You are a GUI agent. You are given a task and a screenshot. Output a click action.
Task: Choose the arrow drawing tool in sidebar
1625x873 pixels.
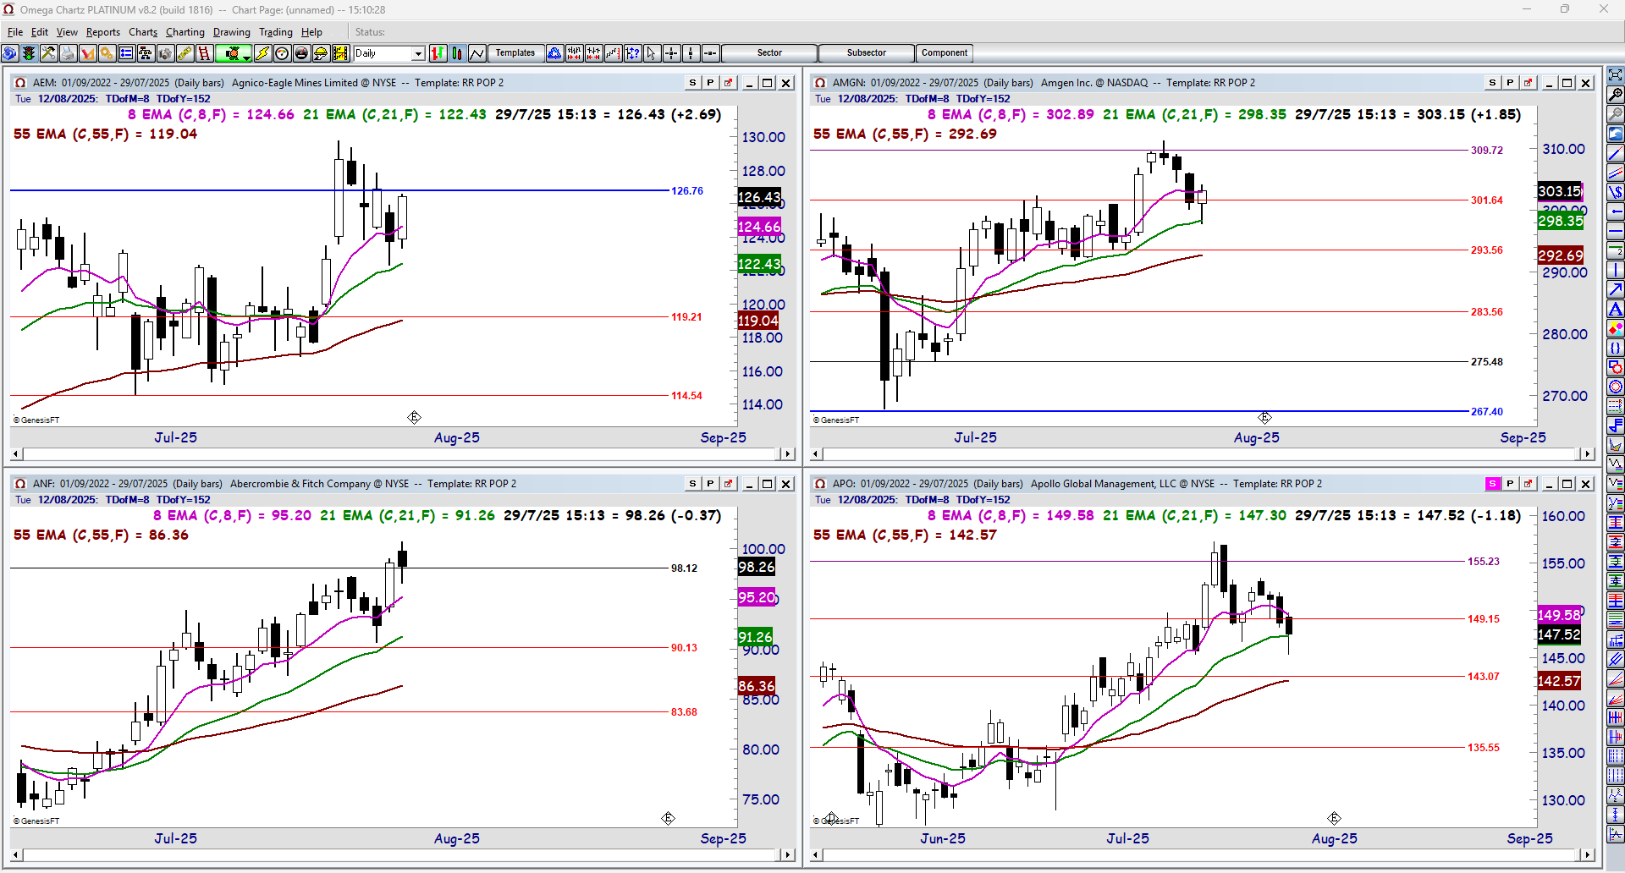click(1616, 290)
